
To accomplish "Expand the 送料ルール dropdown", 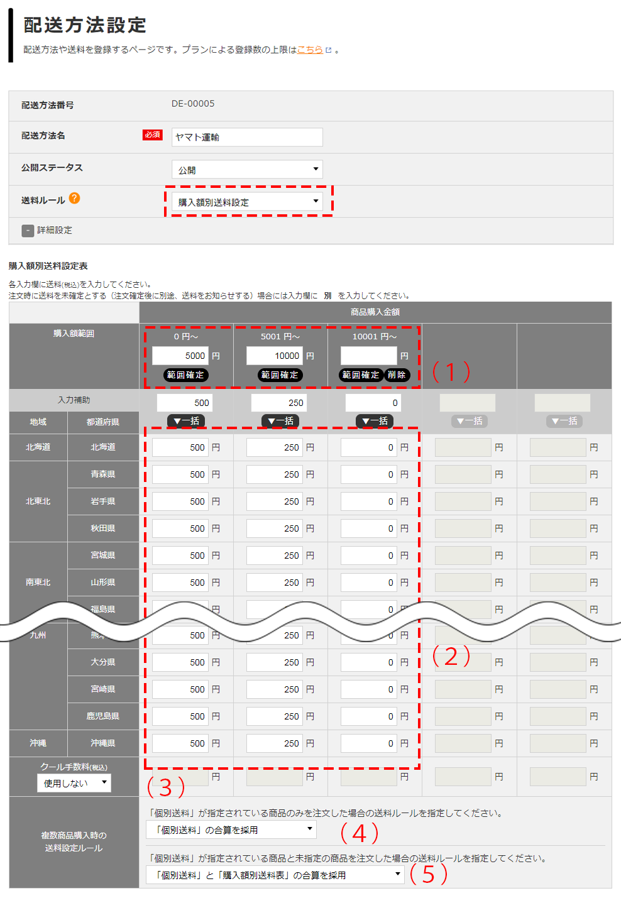I will click(x=247, y=202).
